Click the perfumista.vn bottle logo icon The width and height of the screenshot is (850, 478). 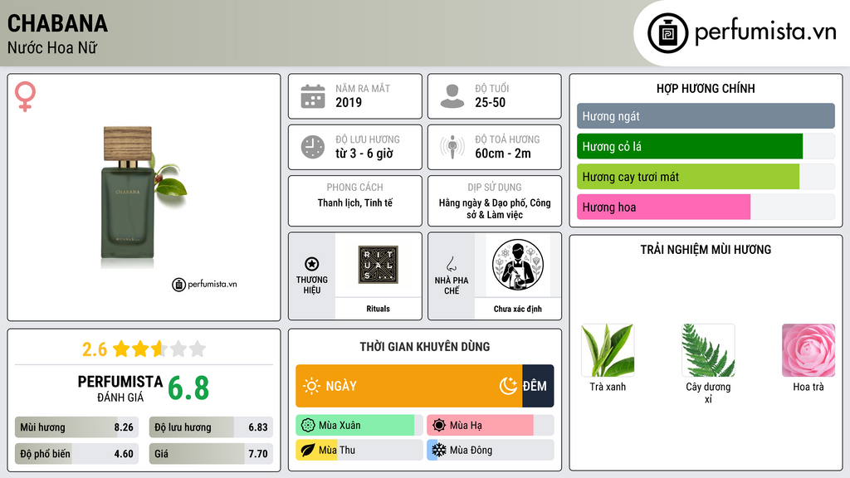coord(667,33)
